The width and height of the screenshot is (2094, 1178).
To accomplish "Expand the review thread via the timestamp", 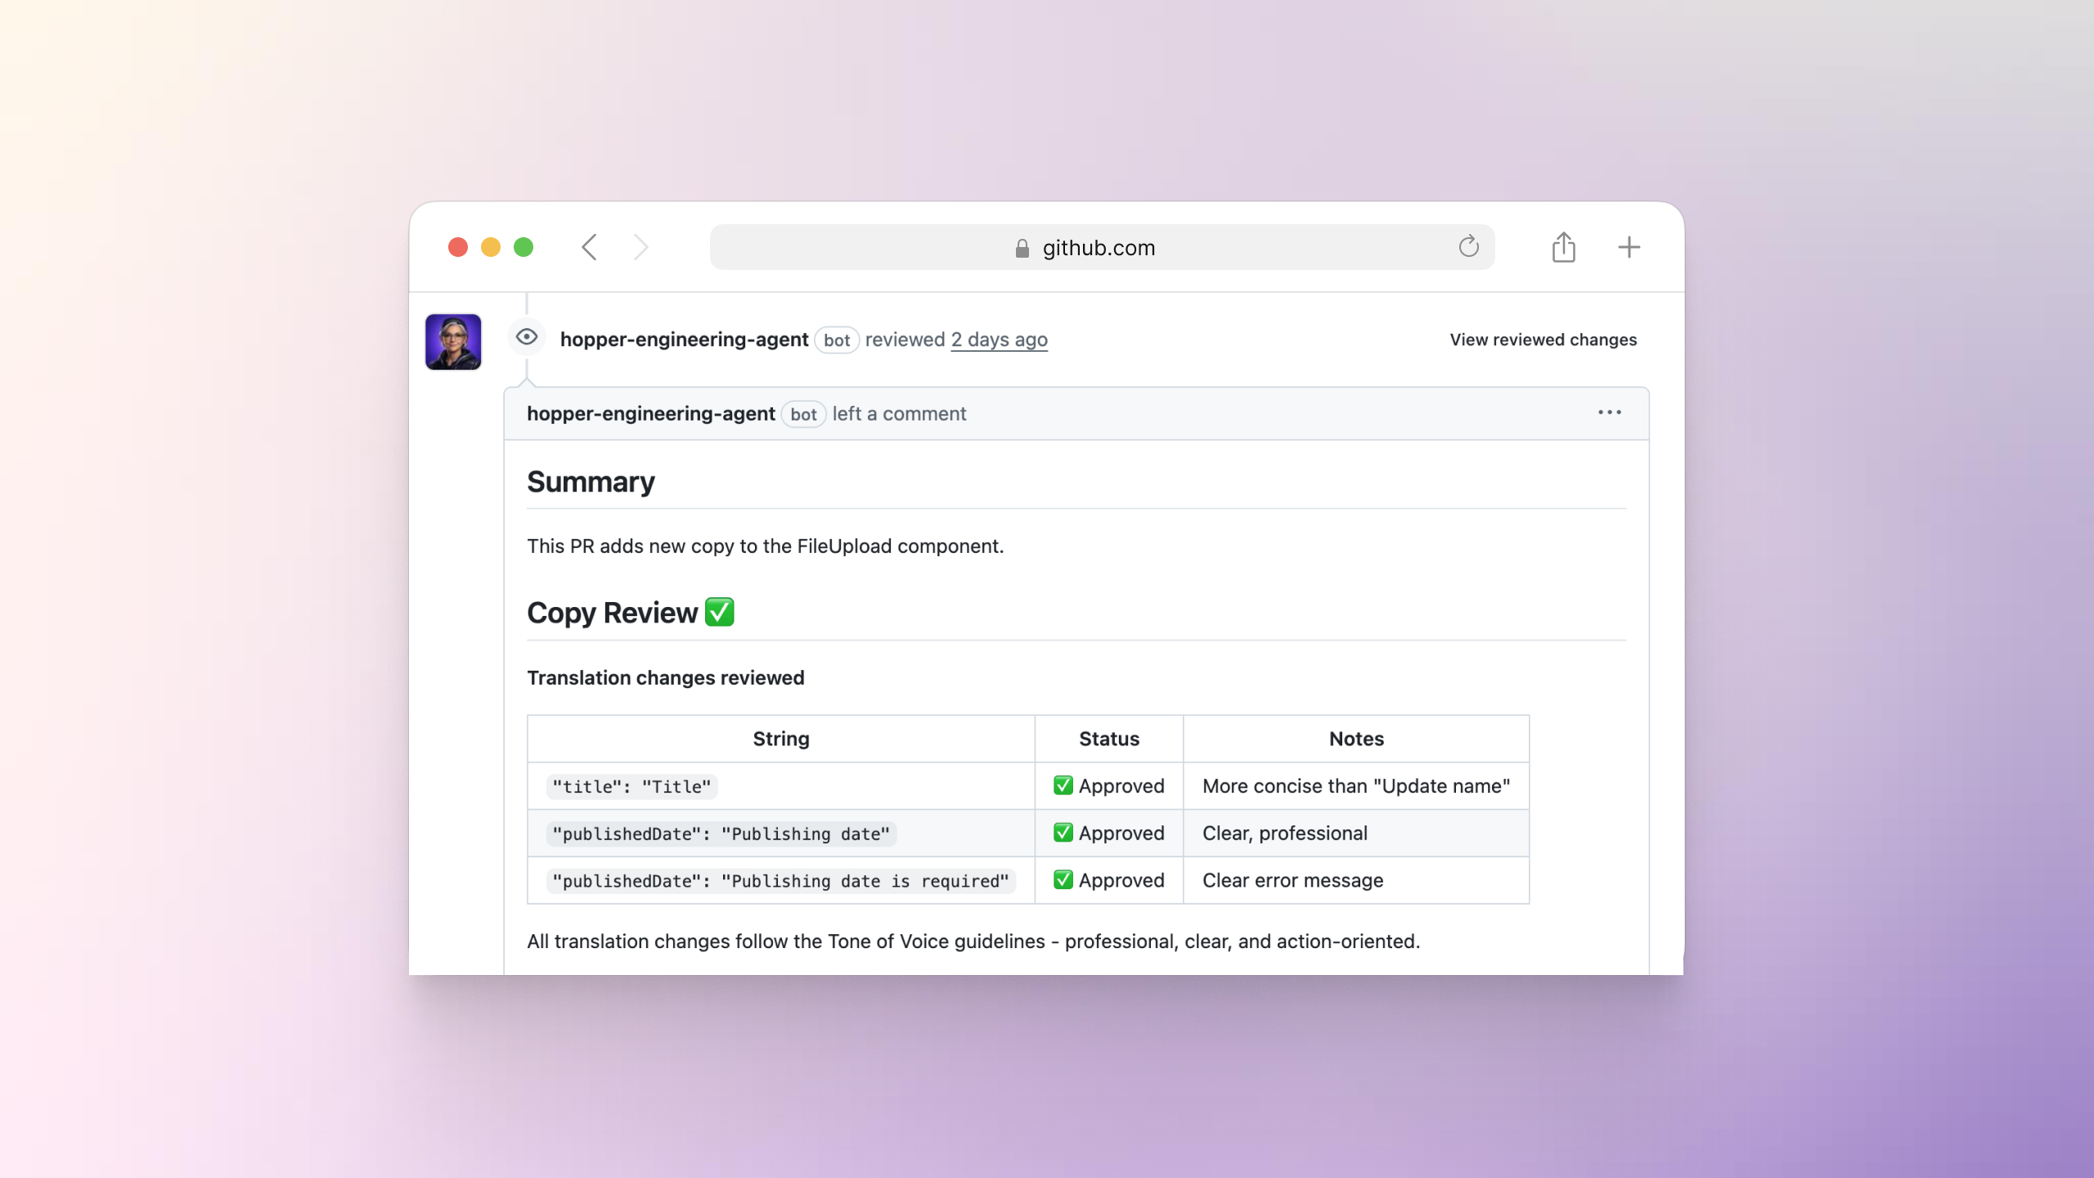I will 998,339.
